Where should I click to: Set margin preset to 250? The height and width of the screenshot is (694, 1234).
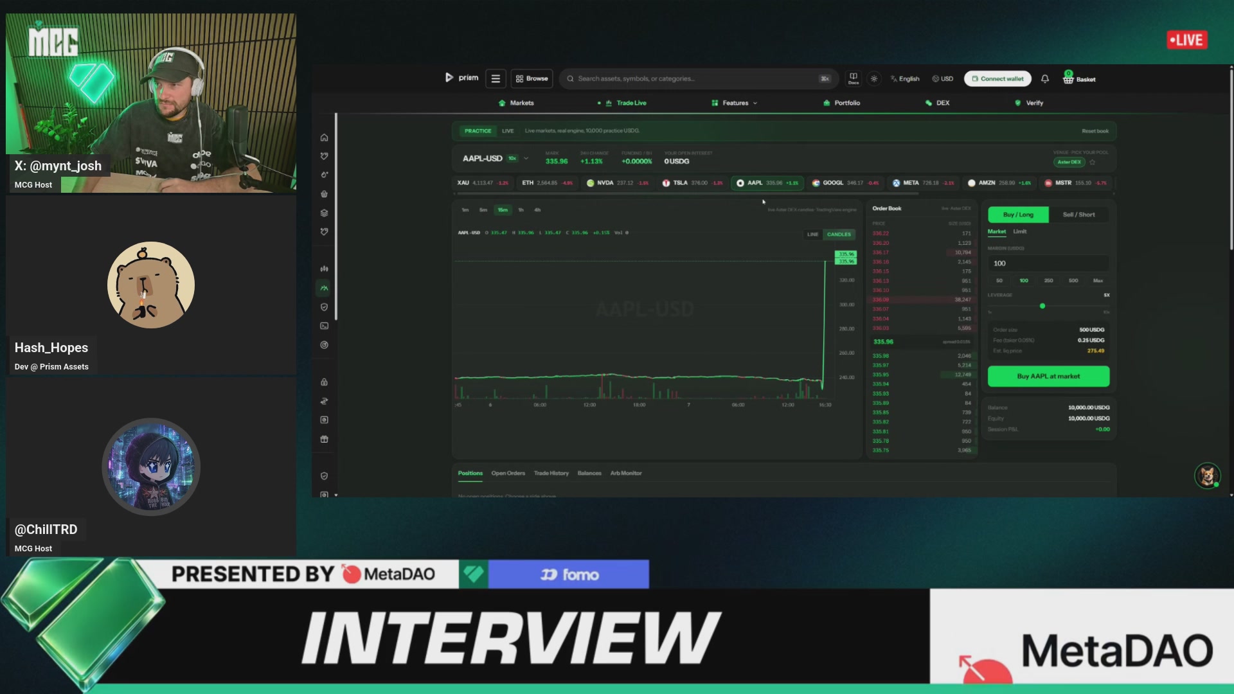tap(1048, 281)
